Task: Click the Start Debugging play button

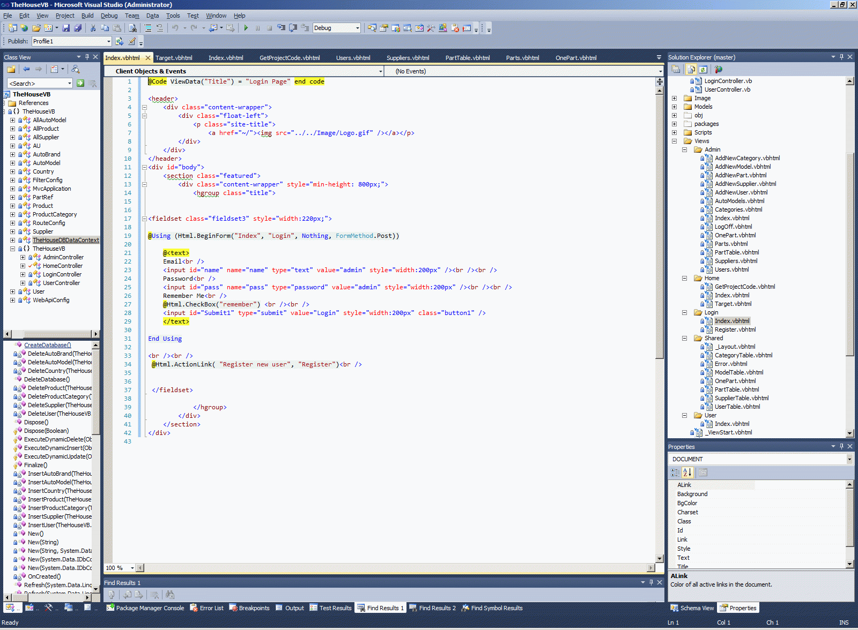Action: pos(246,28)
